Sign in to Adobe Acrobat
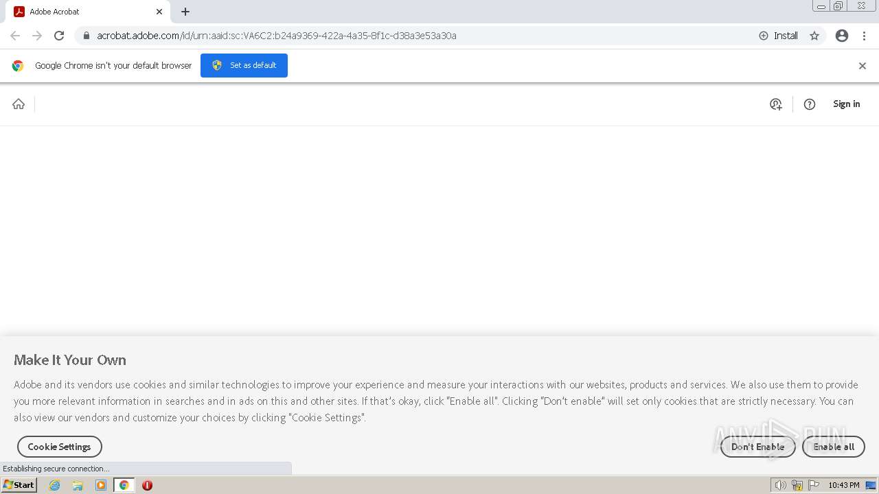879x494 pixels. click(846, 104)
